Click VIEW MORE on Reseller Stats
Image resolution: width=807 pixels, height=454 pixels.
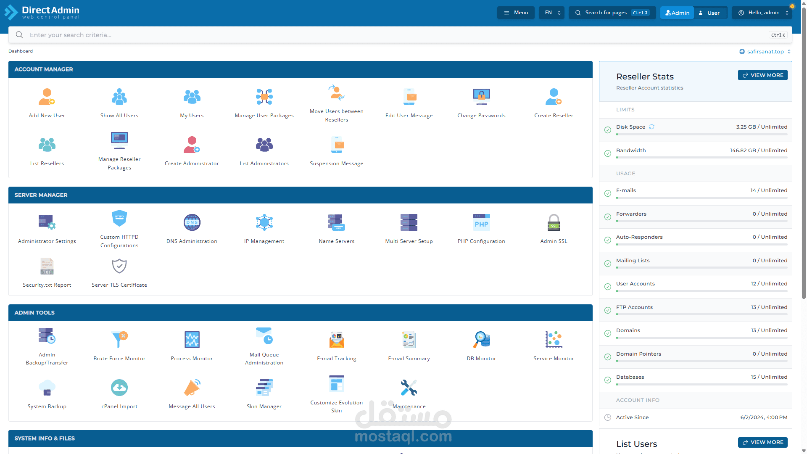[x=762, y=75]
